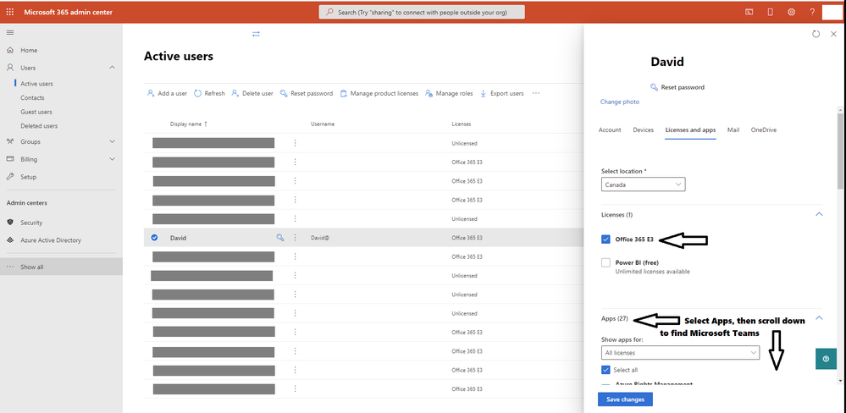Viewport: 846px width, 413px height.
Task: Open Azure Active Directory admin center
Action: click(x=51, y=240)
